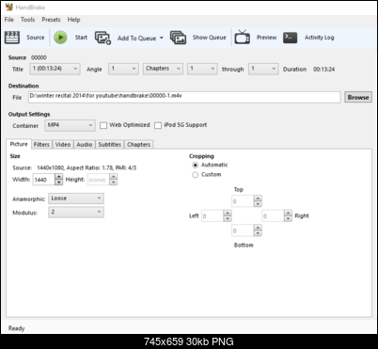Open the Help menu
This screenshot has width=378, height=349.
[x=73, y=20]
